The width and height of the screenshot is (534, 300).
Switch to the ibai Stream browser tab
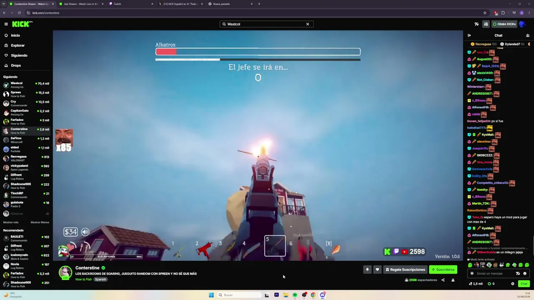click(x=81, y=4)
